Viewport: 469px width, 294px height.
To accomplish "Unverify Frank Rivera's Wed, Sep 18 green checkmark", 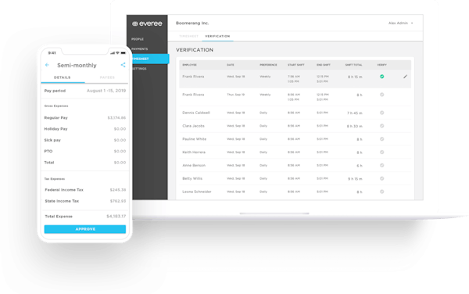I will (382, 77).
